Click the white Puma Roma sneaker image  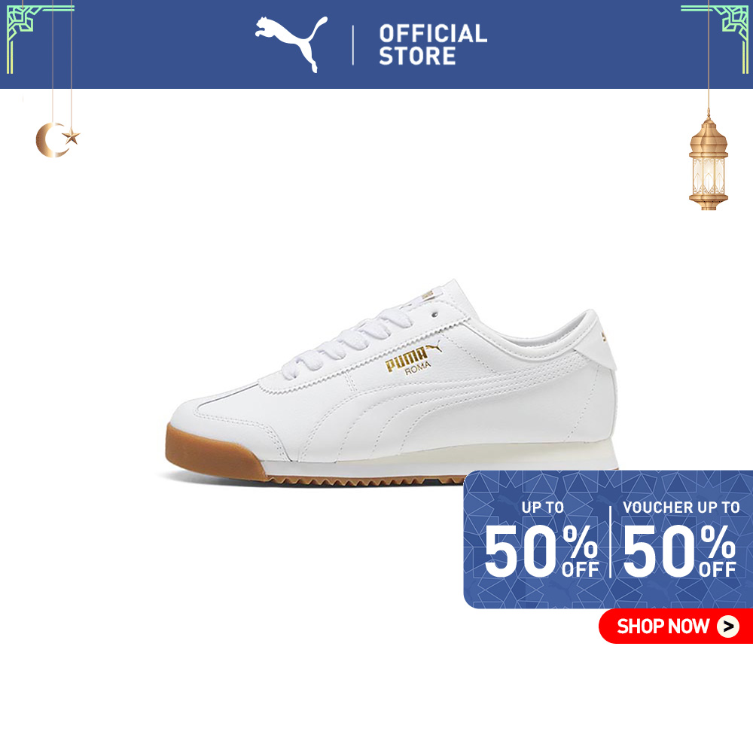(x=392, y=383)
